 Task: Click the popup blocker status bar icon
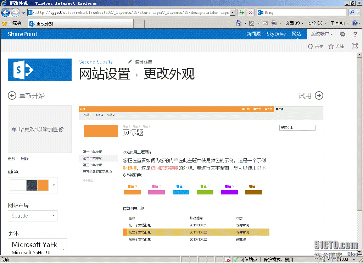point(228,259)
